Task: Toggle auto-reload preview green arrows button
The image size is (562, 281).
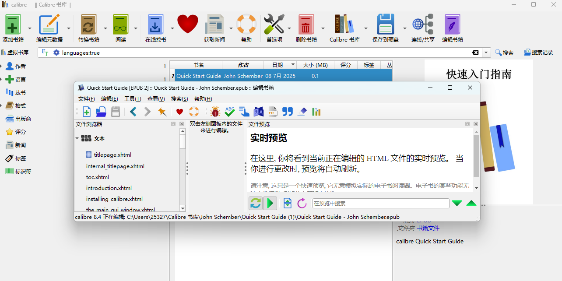Action: click(x=256, y=203)
